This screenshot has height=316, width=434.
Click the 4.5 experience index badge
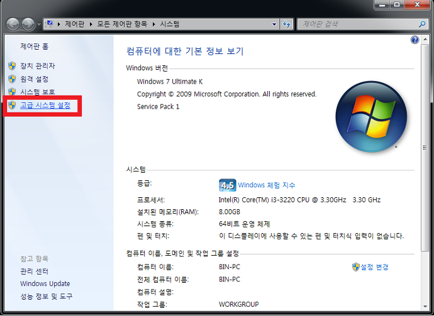click(228, 185)
